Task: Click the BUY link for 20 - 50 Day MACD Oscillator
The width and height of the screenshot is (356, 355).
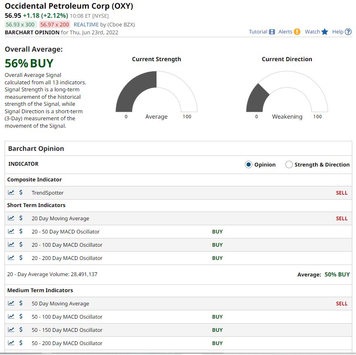Action: [x=217, y=231]
